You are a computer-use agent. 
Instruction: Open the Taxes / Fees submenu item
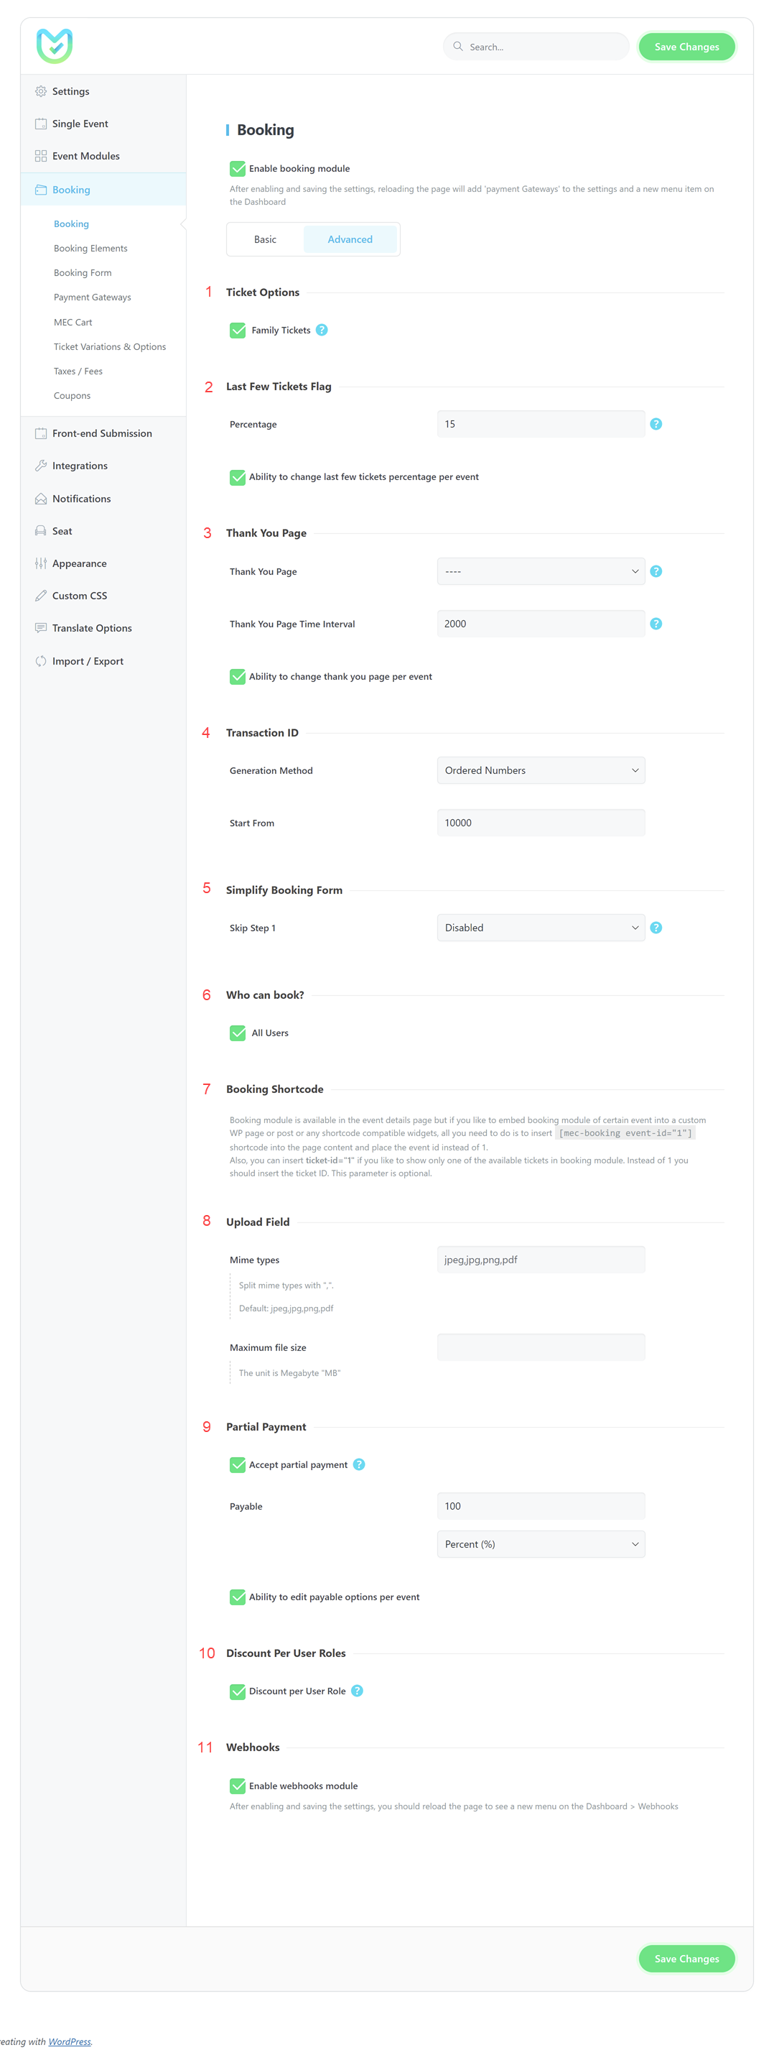[x=78, y=371]
